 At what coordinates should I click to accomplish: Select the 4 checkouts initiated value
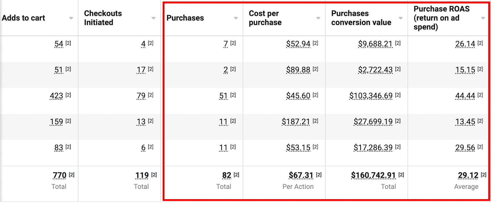pyautogui.click(x=143, y=44)
